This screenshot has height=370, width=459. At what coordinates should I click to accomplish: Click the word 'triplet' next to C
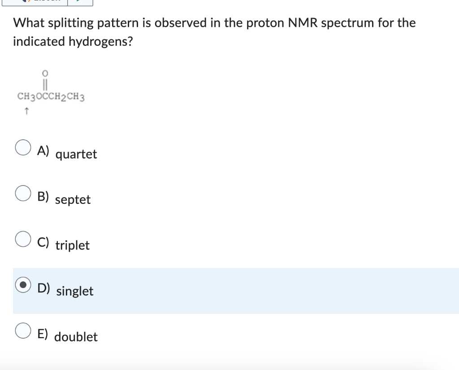tap(72, 246)
